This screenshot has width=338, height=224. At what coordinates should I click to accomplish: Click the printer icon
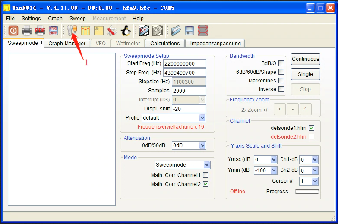[27, 31]
